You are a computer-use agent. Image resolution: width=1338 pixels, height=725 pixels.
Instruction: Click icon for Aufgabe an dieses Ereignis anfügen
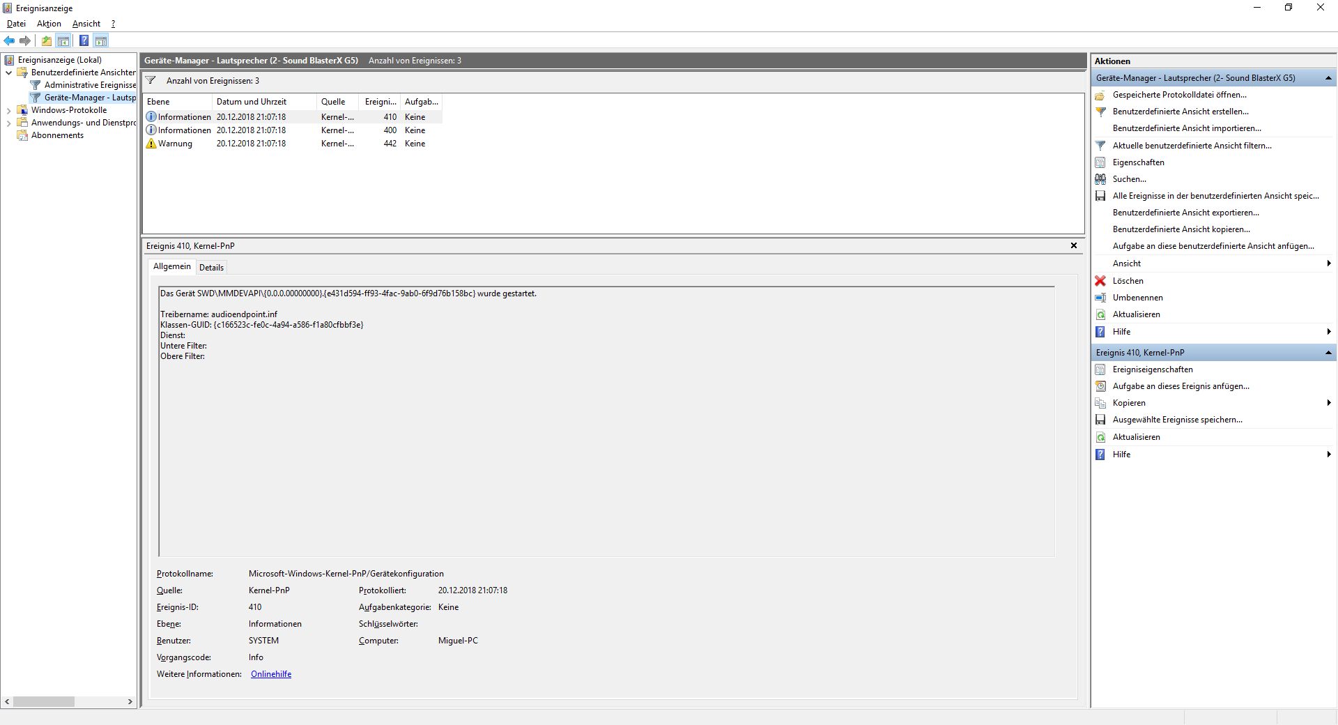(x=1100, y=386)
